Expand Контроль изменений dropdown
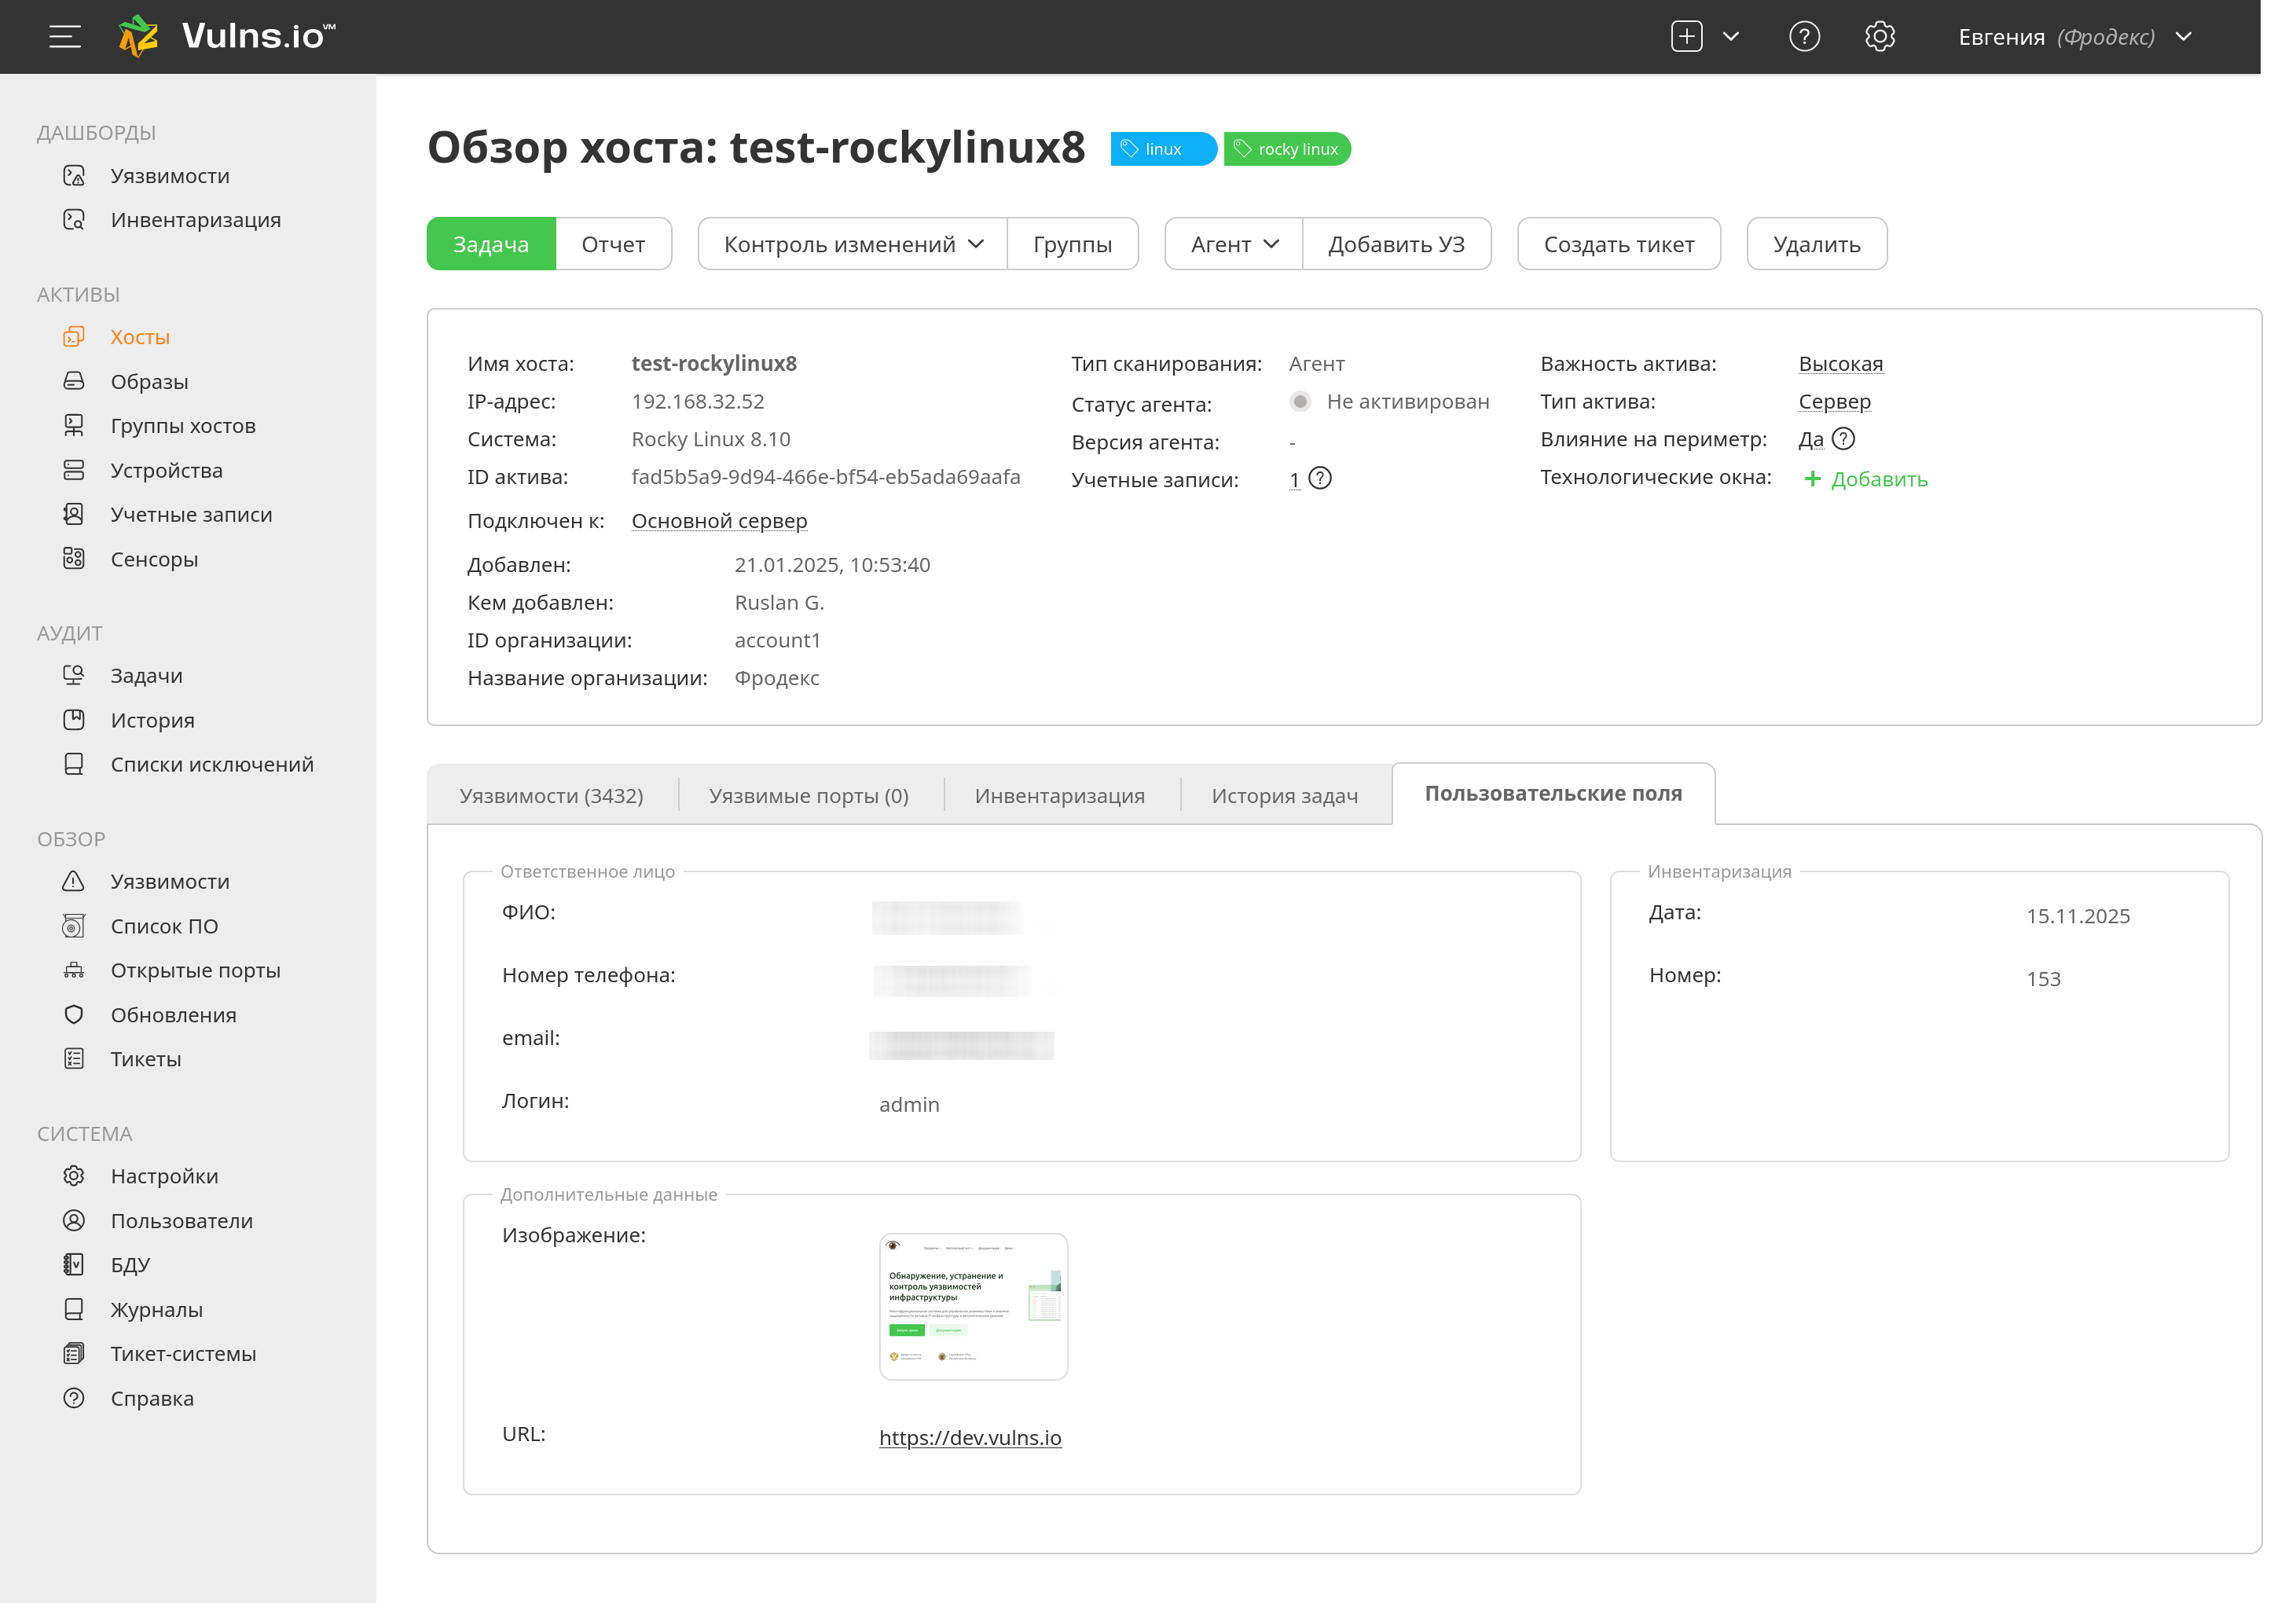 point(852,244)
